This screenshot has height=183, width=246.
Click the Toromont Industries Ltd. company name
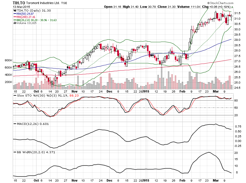43,3
